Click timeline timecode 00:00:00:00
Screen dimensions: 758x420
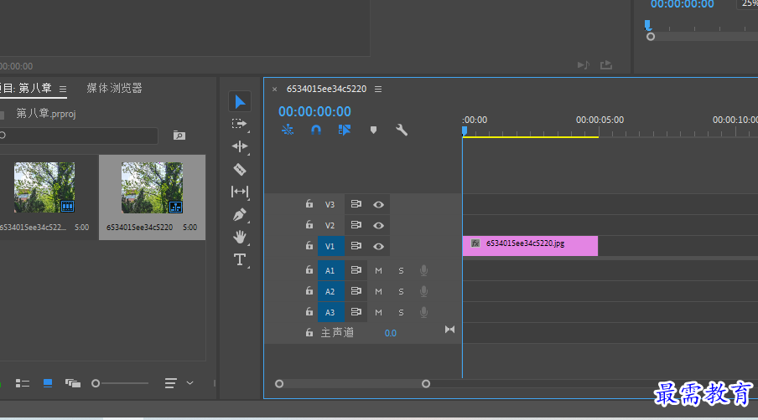click(314, 111)
